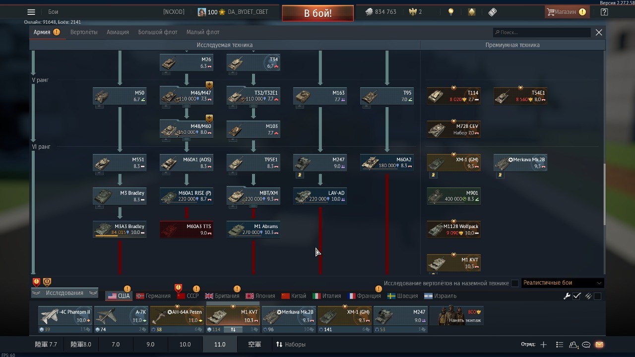Select the M46/M47 tank card
Image resolution: width=635 pixels, height=357 pixels.
[187, 96]
